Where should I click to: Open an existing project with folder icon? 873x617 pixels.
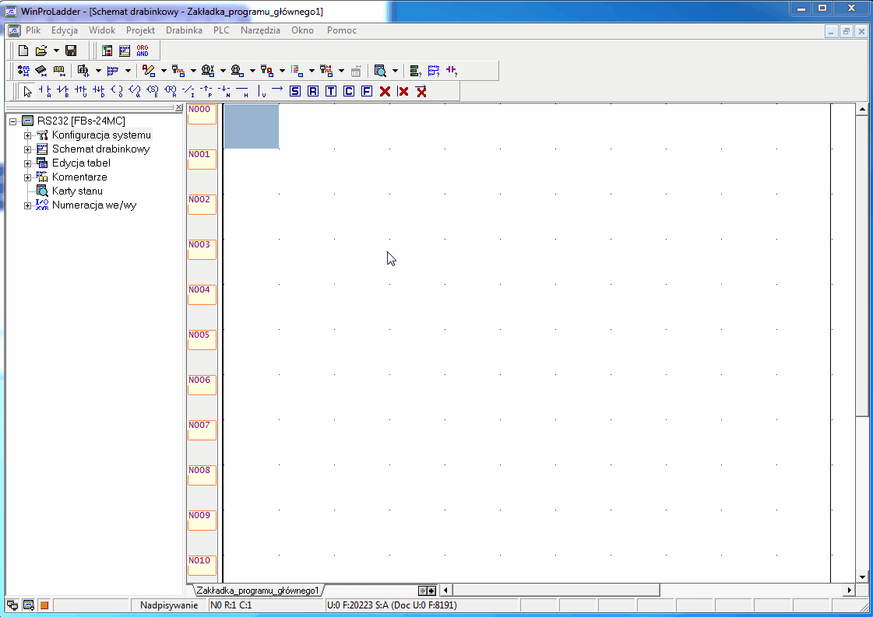coord(40,51)
